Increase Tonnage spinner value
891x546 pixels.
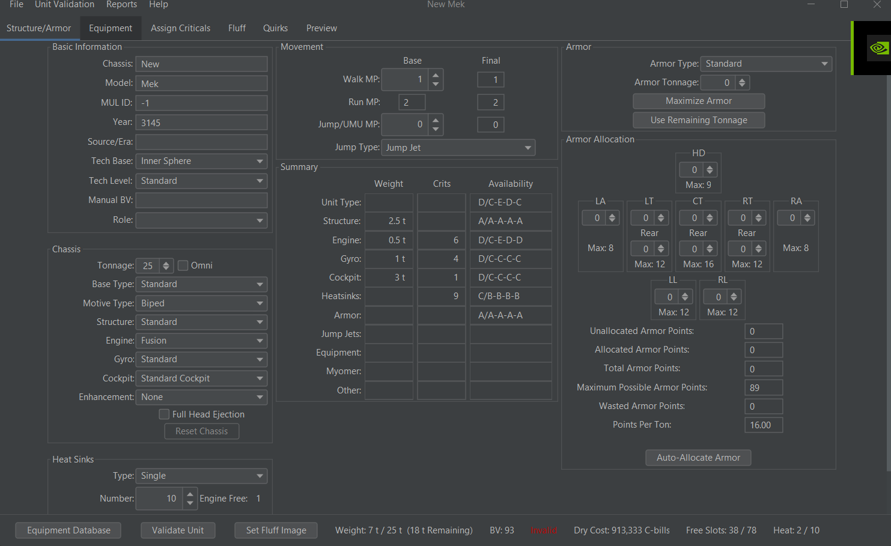pos(166,262)
